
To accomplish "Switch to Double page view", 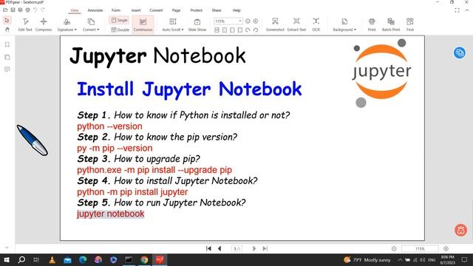I will tap(120, 30).
